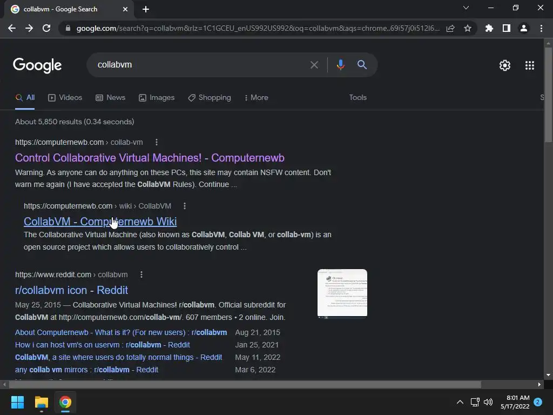Clear the search box text
This screenshot has height=415, width=553.
(314, 65)
